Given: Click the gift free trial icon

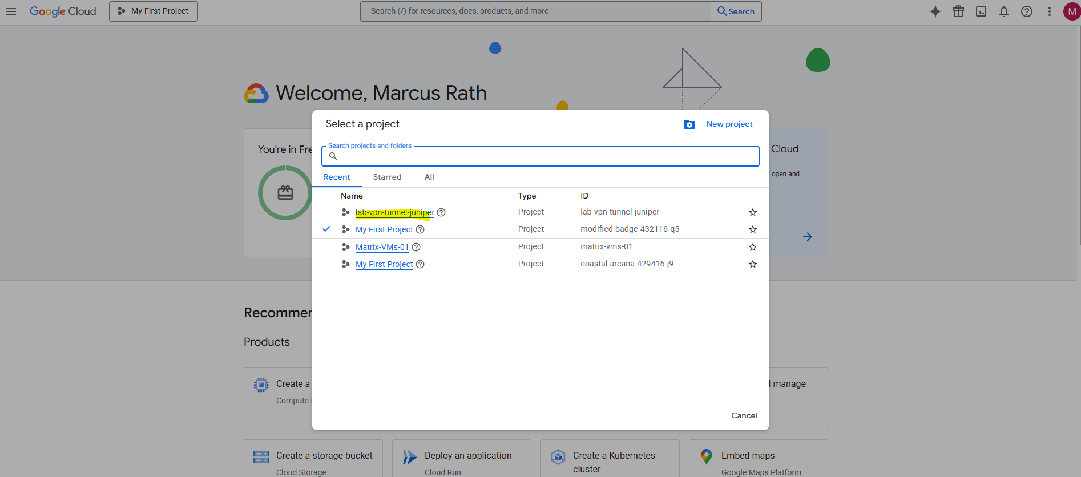Looking at the screenshot, I should pyautogui.click(x=958, y=11).
